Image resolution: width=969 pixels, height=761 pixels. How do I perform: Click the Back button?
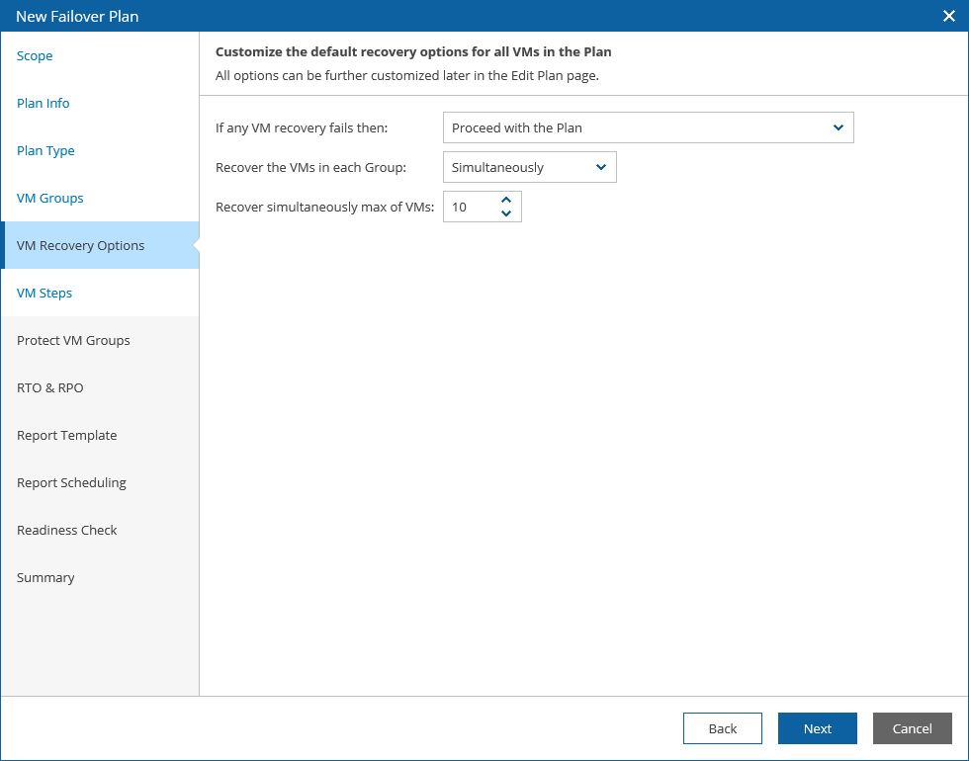(x=723, y=729)
